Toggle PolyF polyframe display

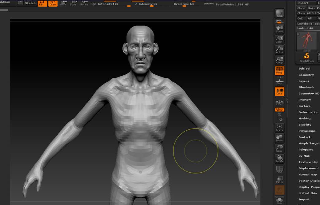(x=279, y=170)
